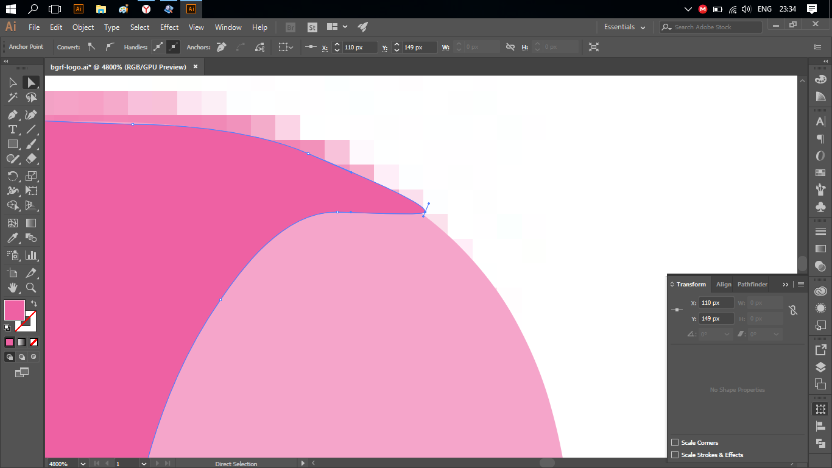Screen dimensions: 832x468
Task: Activate the Hand tool
Action: tap(13, 288)
